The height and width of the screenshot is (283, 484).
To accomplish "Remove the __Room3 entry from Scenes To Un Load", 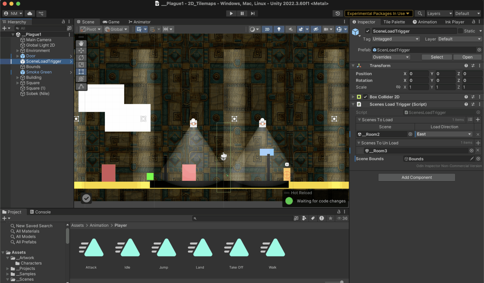I will (478, 151).
